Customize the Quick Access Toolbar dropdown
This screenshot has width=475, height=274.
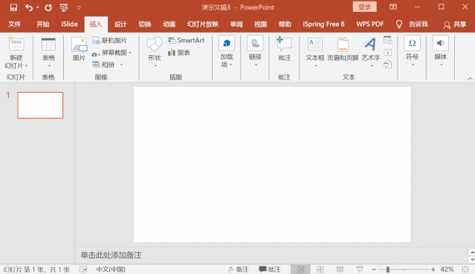pos(79,7)
